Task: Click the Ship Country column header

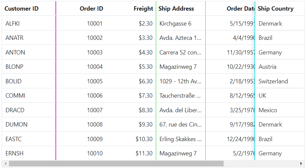Action: click(280, 9)
